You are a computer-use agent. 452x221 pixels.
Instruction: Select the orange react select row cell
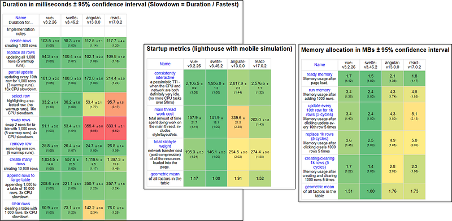click(116, 104)
